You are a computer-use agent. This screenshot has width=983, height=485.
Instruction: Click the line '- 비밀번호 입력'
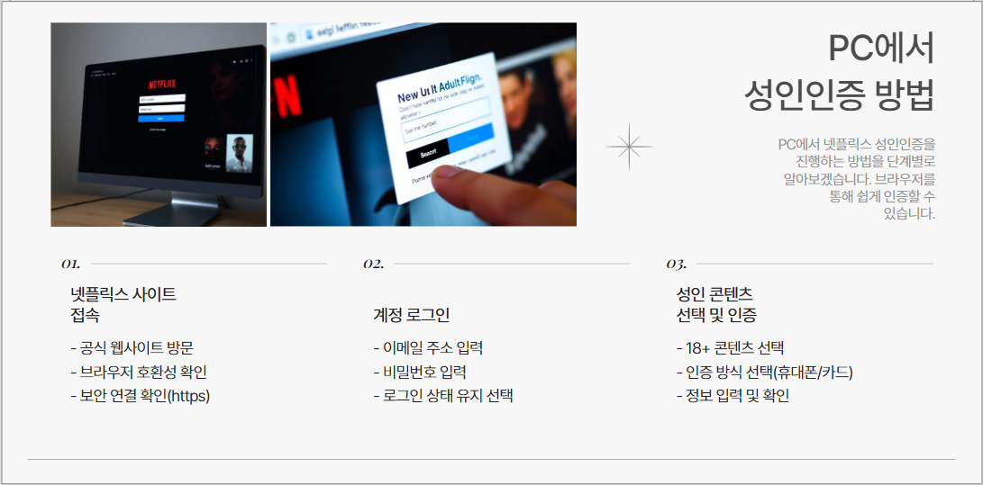420,373
